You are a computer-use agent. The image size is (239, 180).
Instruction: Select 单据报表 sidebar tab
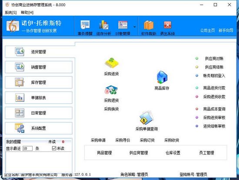pyautogui.click(x=39, y=98)
